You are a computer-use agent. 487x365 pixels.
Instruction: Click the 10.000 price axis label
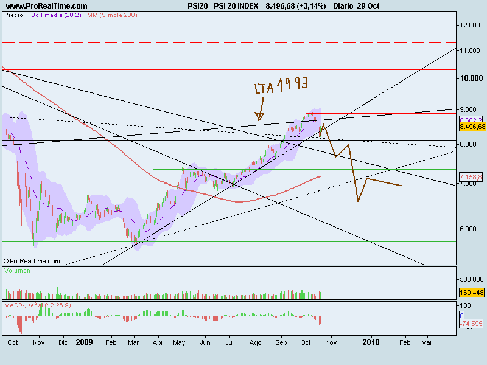(471, 78)
